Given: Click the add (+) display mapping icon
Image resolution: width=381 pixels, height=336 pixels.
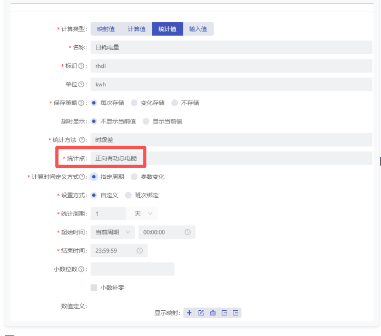Looking at the screenshot, I should coord(189,313).
